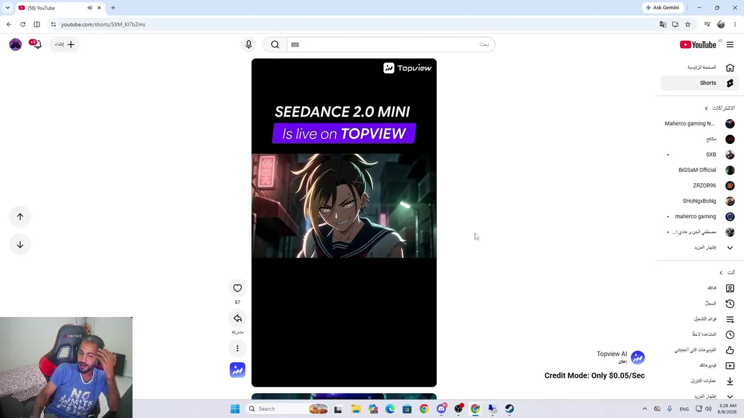
Task: Open Downloads in the sidebar
Action: pyautogui.click(x=699, y=381)
